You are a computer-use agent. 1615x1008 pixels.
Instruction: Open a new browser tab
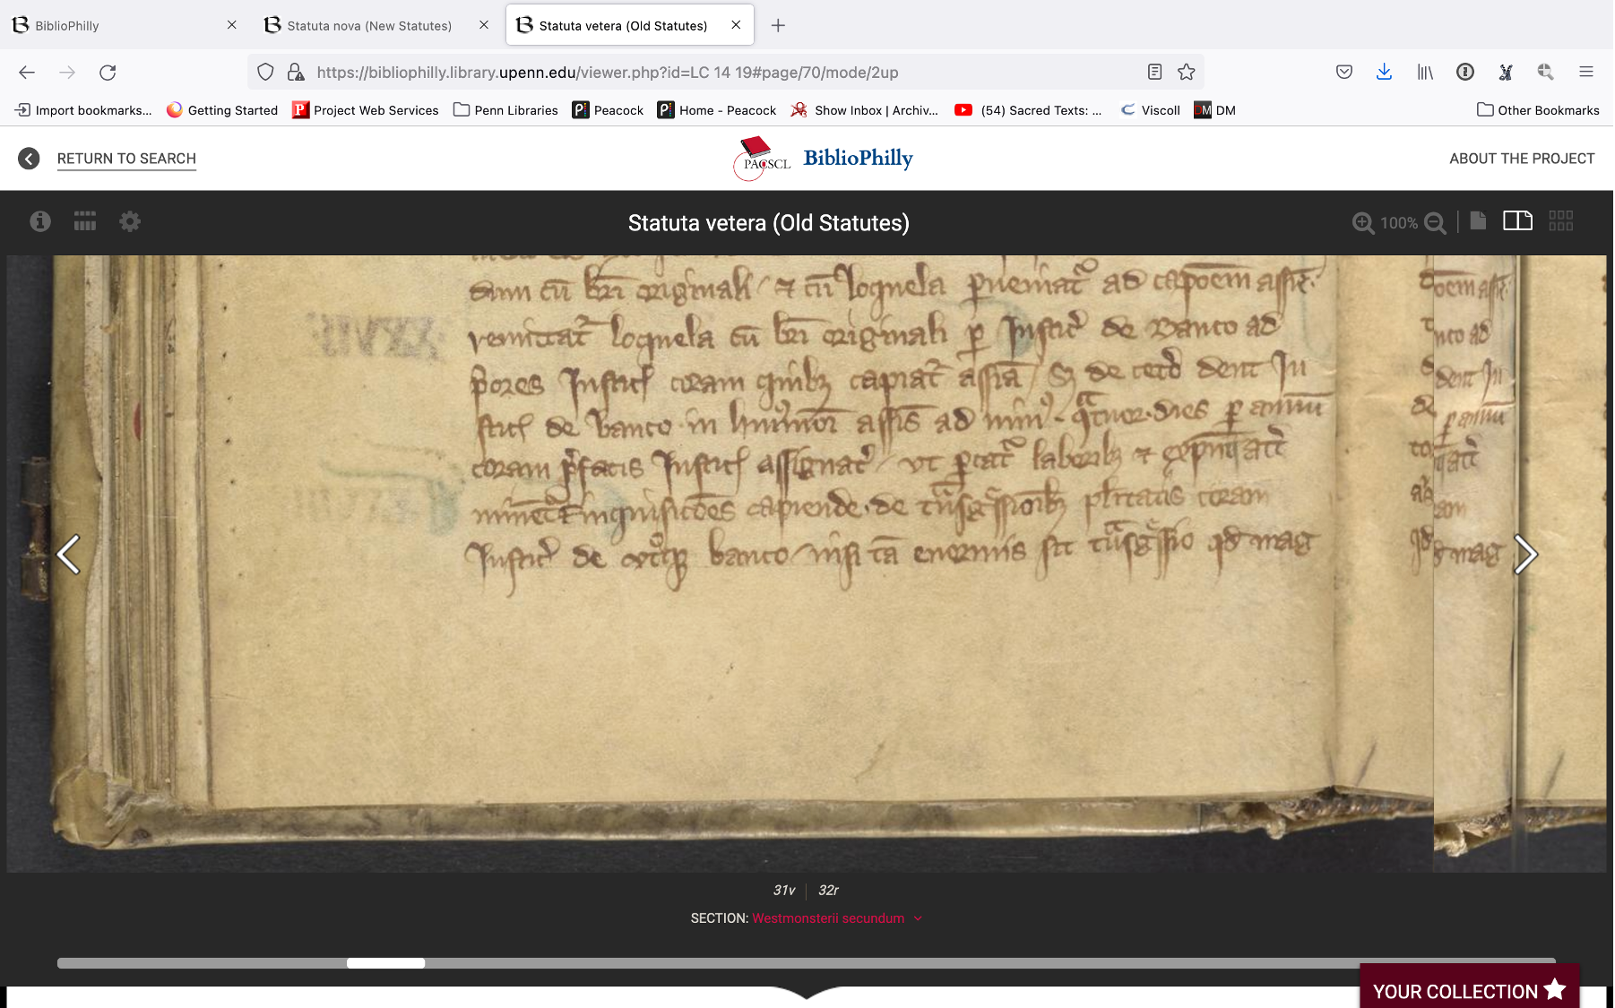778,25
